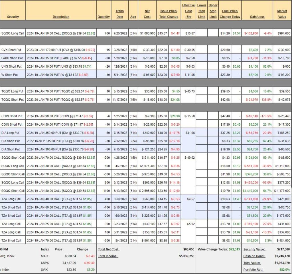Select the CVX Short Put row
The width and height of the screenshot is (292, 274).
[x=13, y=50]
